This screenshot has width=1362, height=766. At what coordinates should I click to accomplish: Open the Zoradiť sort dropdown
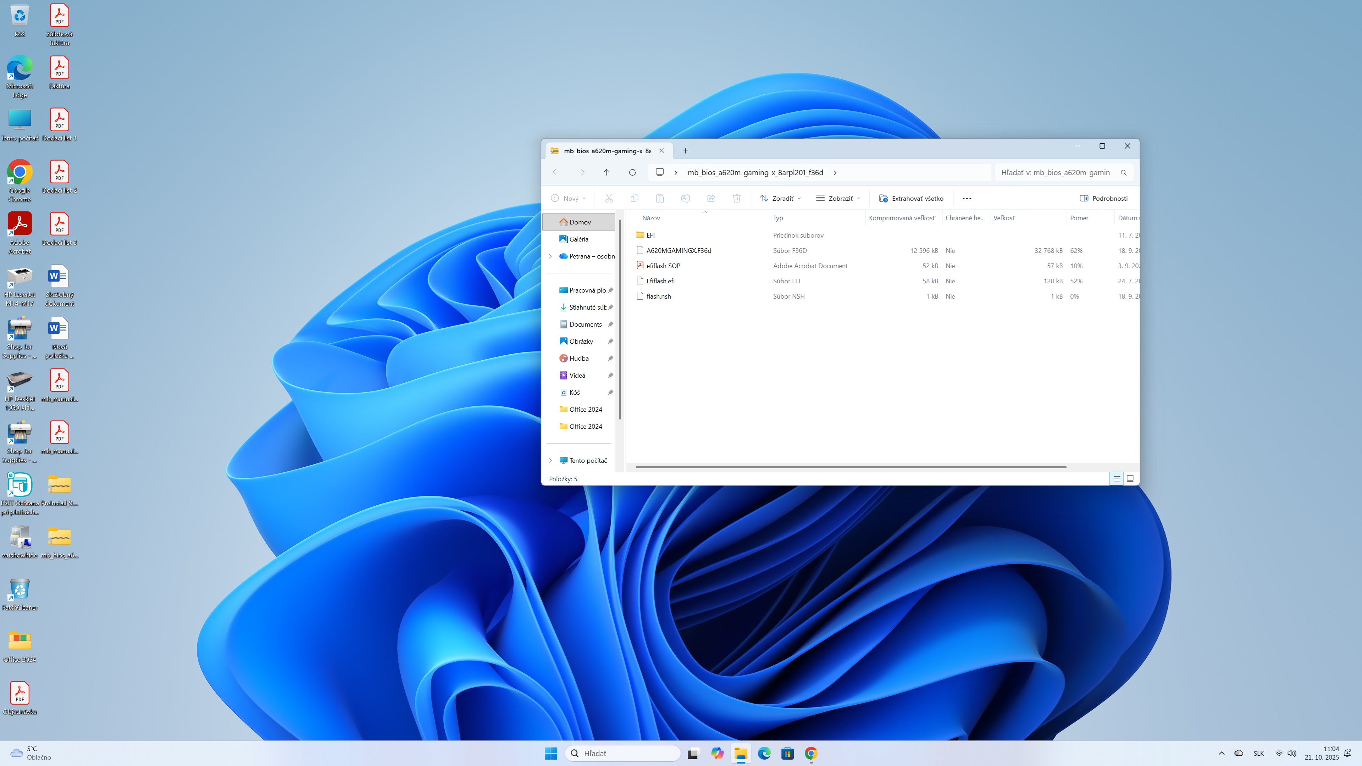pos(780,198)
